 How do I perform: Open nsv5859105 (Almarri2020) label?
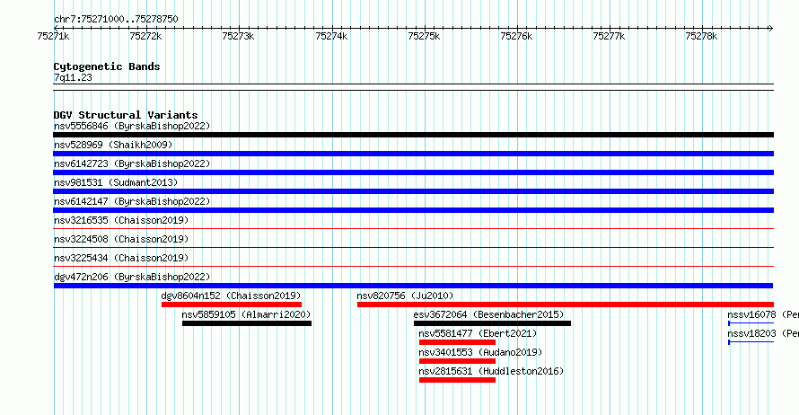(x=246, y=314)
